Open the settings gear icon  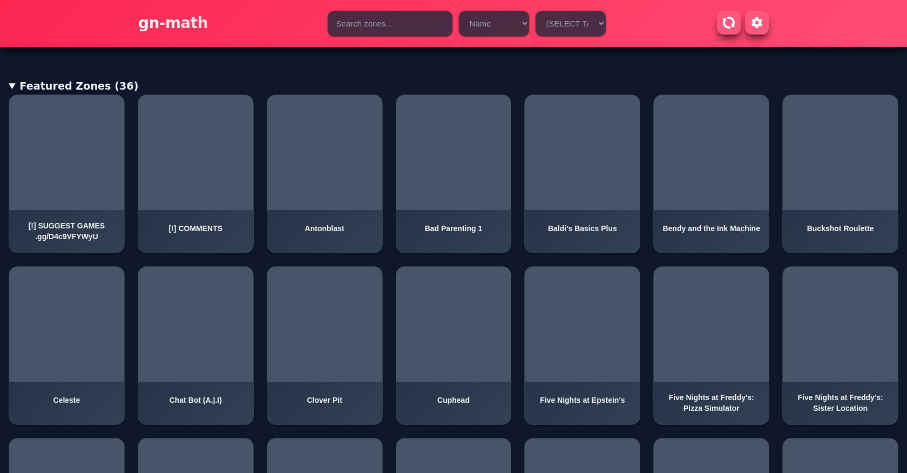coord(756,23)
